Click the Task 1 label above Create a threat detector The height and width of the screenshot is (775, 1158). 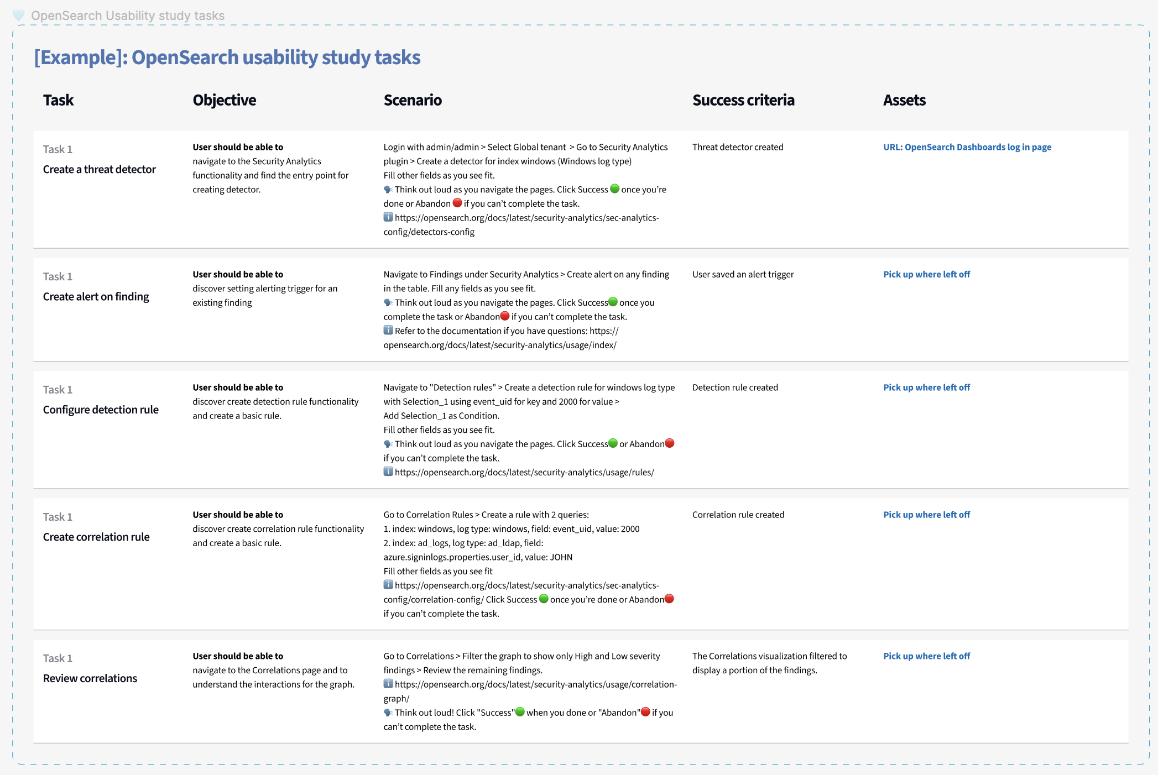pyautogui.click(x=58, y=149)
